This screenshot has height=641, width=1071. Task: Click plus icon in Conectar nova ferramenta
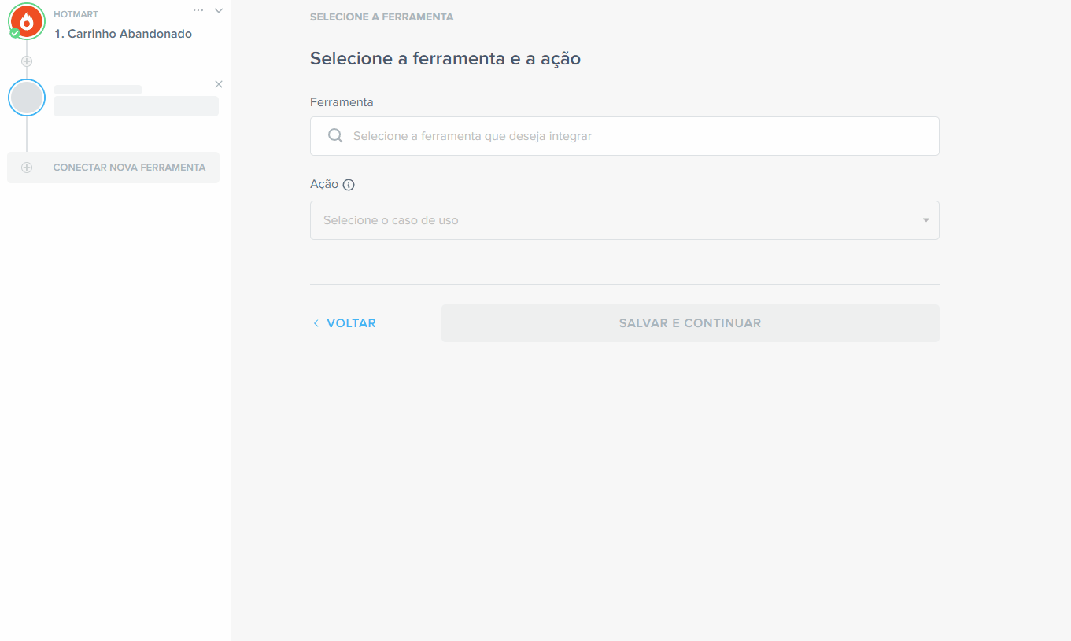[27, 168]
